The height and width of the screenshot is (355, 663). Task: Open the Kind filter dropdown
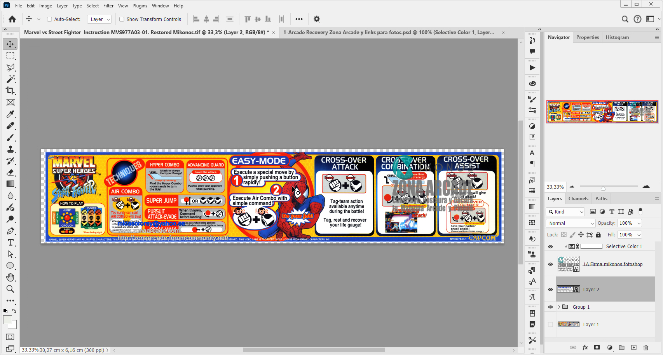(x=565, y=212)
